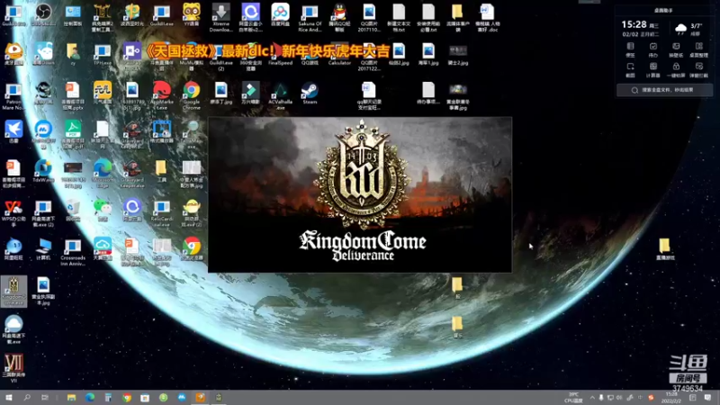Open the TPH.exe desktop shortcut
Image resolution: width=720 pixels, height=405 pixels.
tap(103, 54)
